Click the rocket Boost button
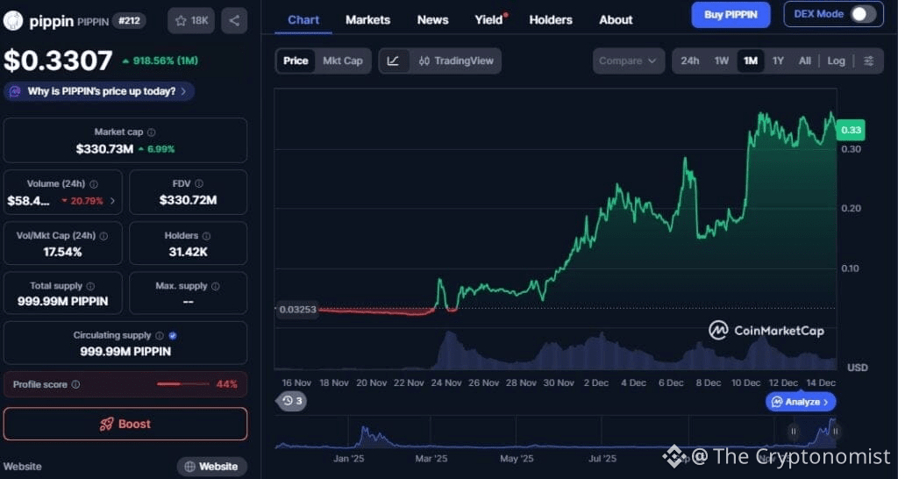The image size is (898, 479). 125,424
